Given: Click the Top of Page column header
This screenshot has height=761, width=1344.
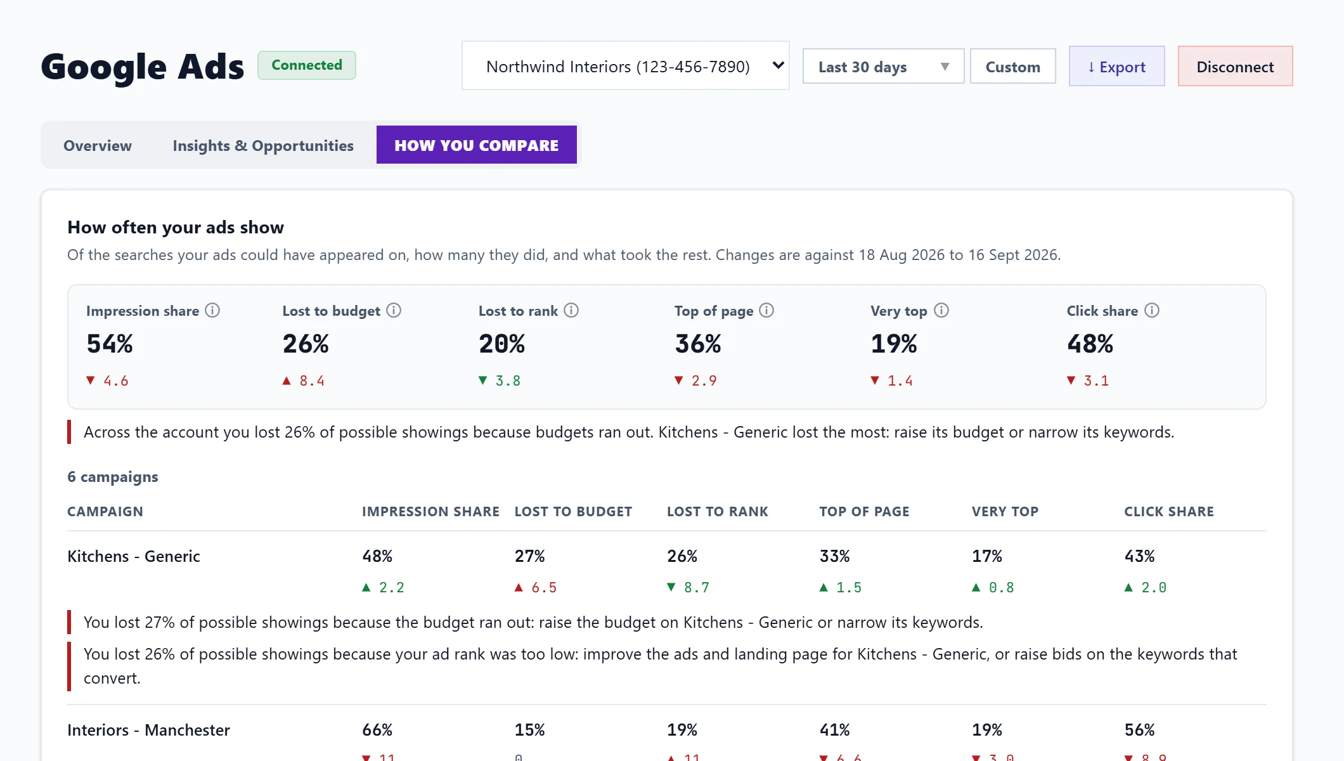Looking at the screenshot, I should coord(864,511).
